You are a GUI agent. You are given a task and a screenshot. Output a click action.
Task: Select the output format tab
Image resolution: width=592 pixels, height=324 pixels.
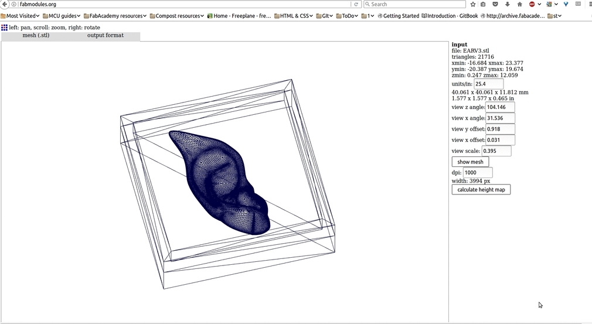106,36
